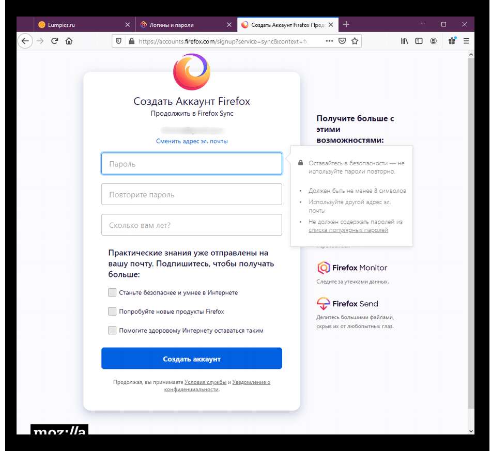Open the Firefox hamburger menu
The image size is (491, 451).
point(466,41)
